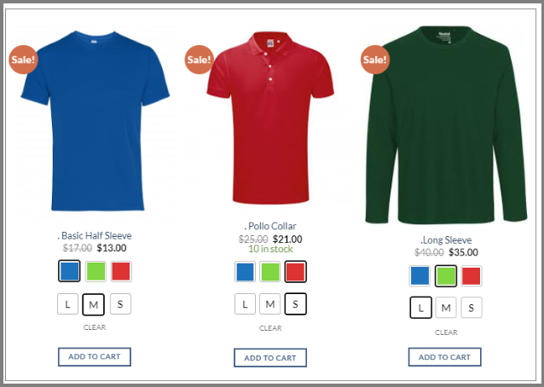Image resolution: width=544 pixels, height=387 pixels.
Task: Select blue color for Basic Half Sleeve
Action: (69, 271)
